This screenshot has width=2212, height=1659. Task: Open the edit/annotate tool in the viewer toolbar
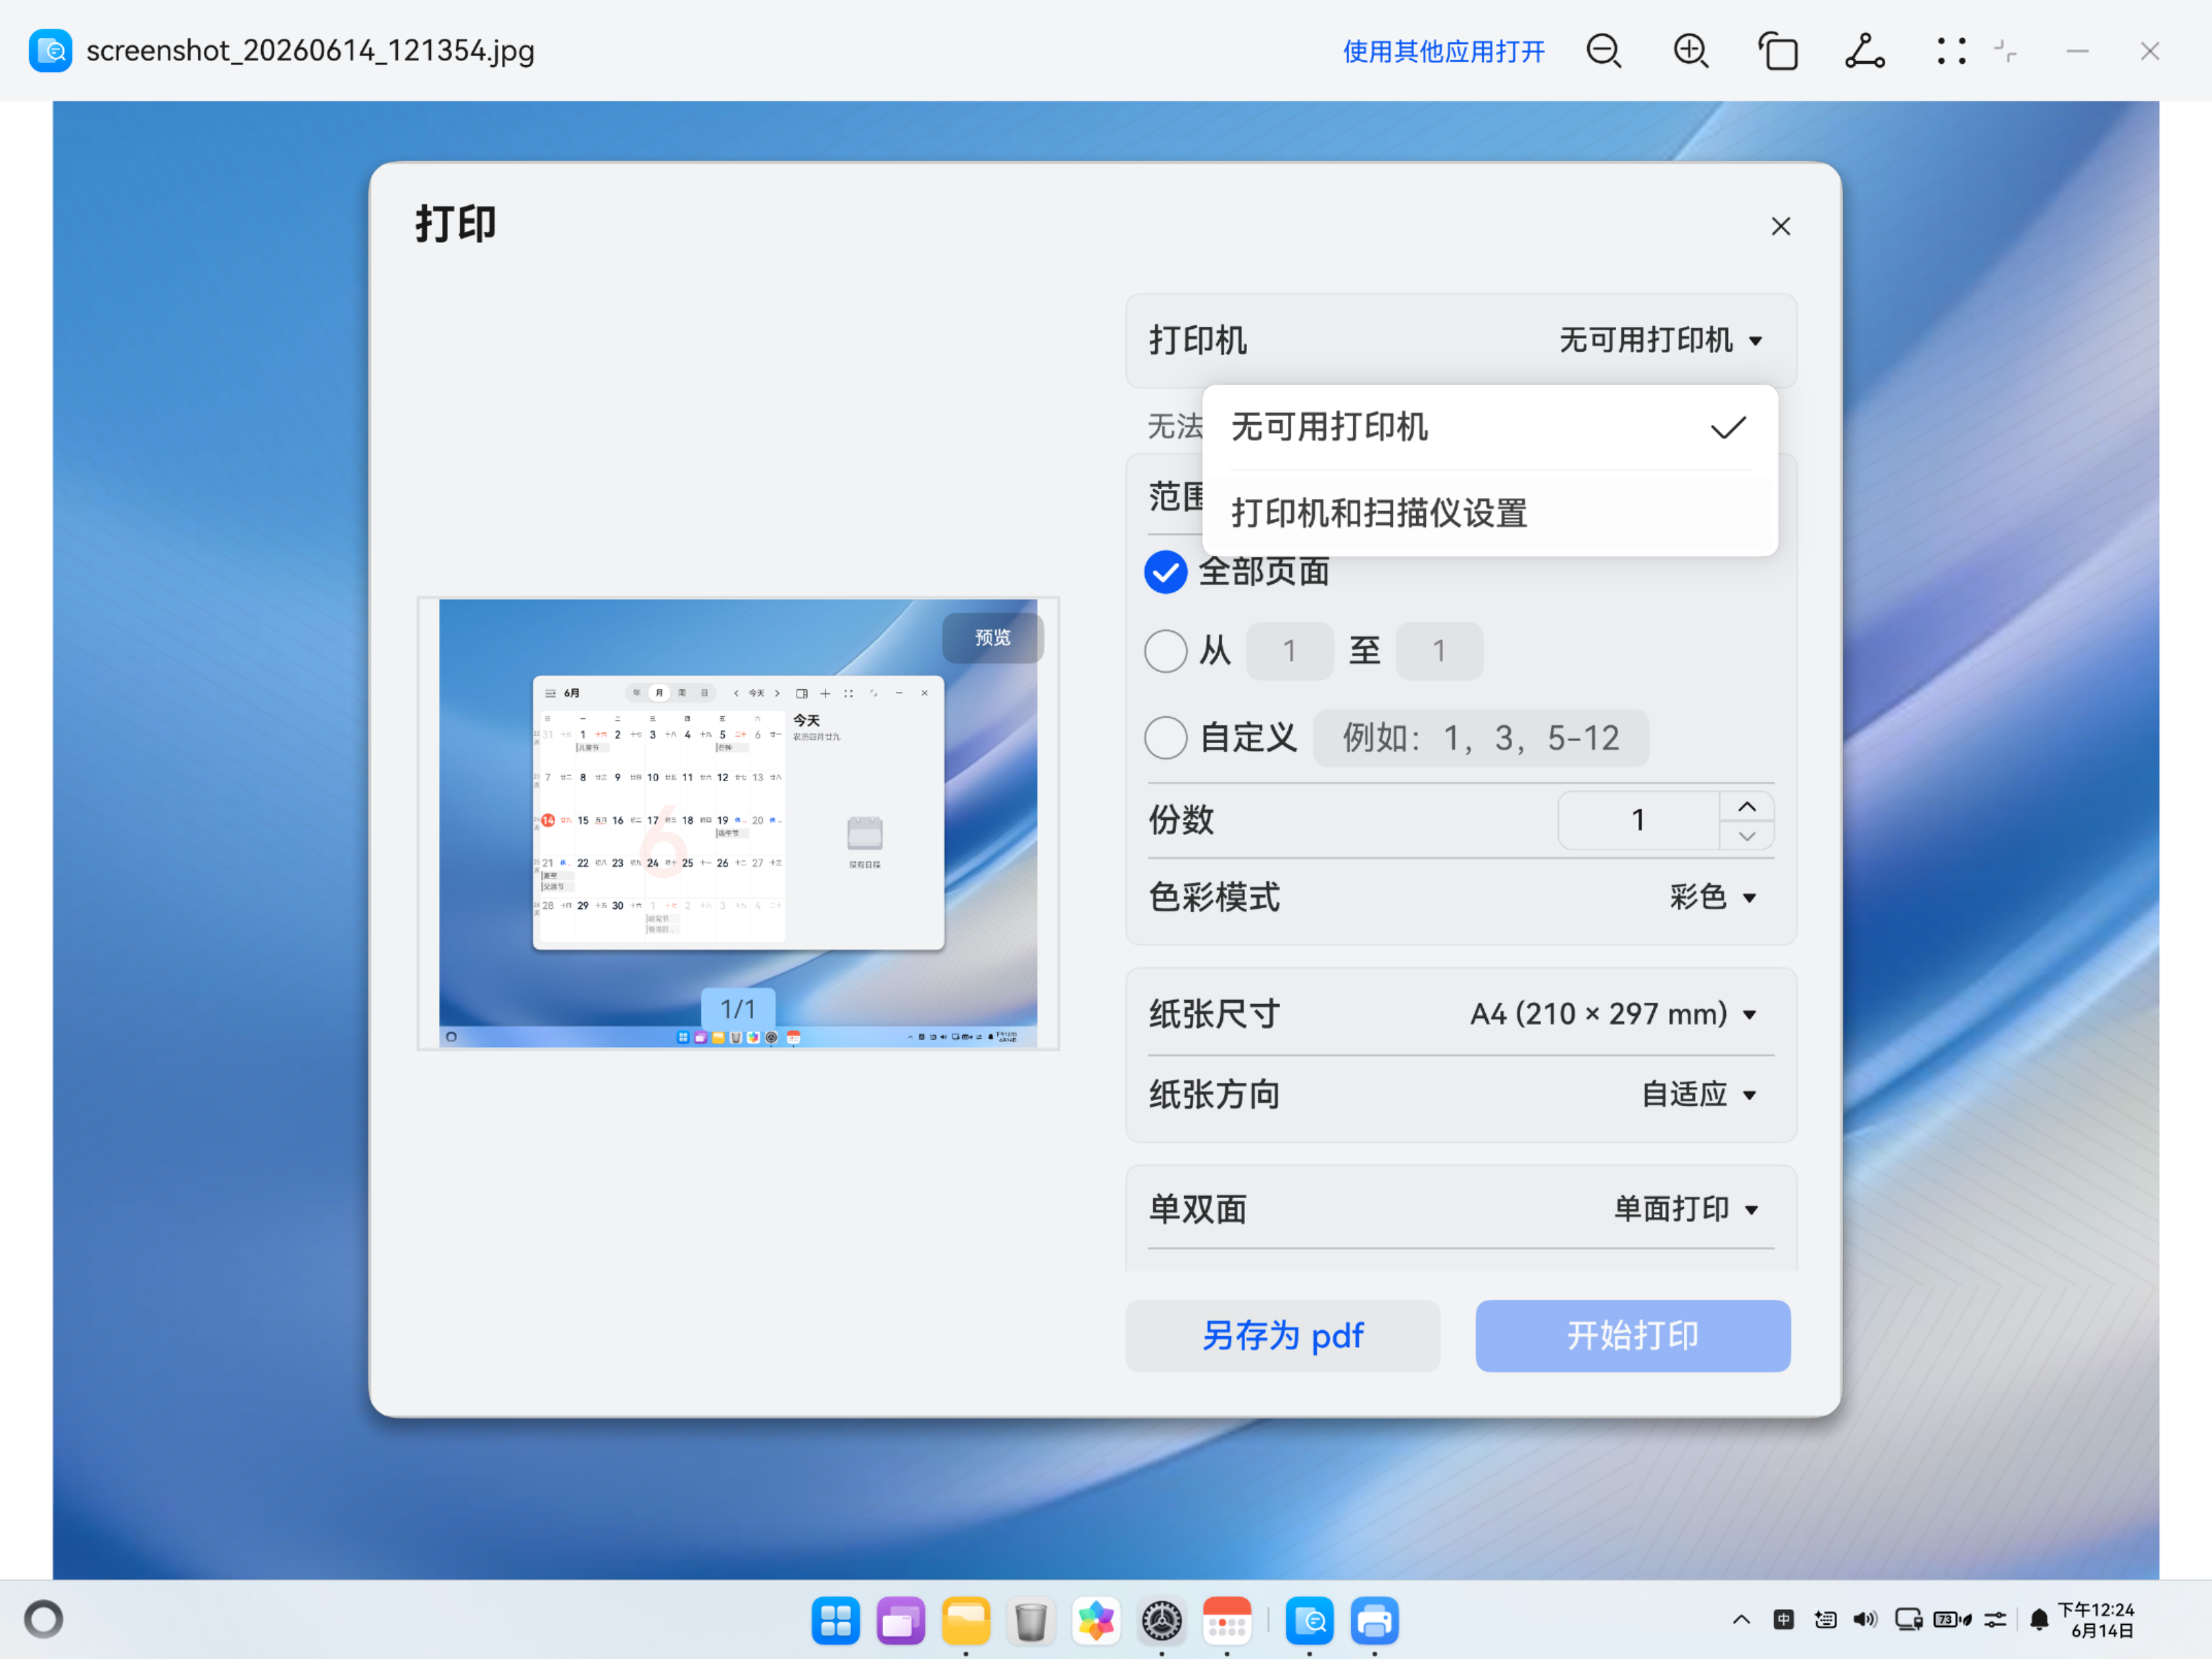tap(1865, 51)
